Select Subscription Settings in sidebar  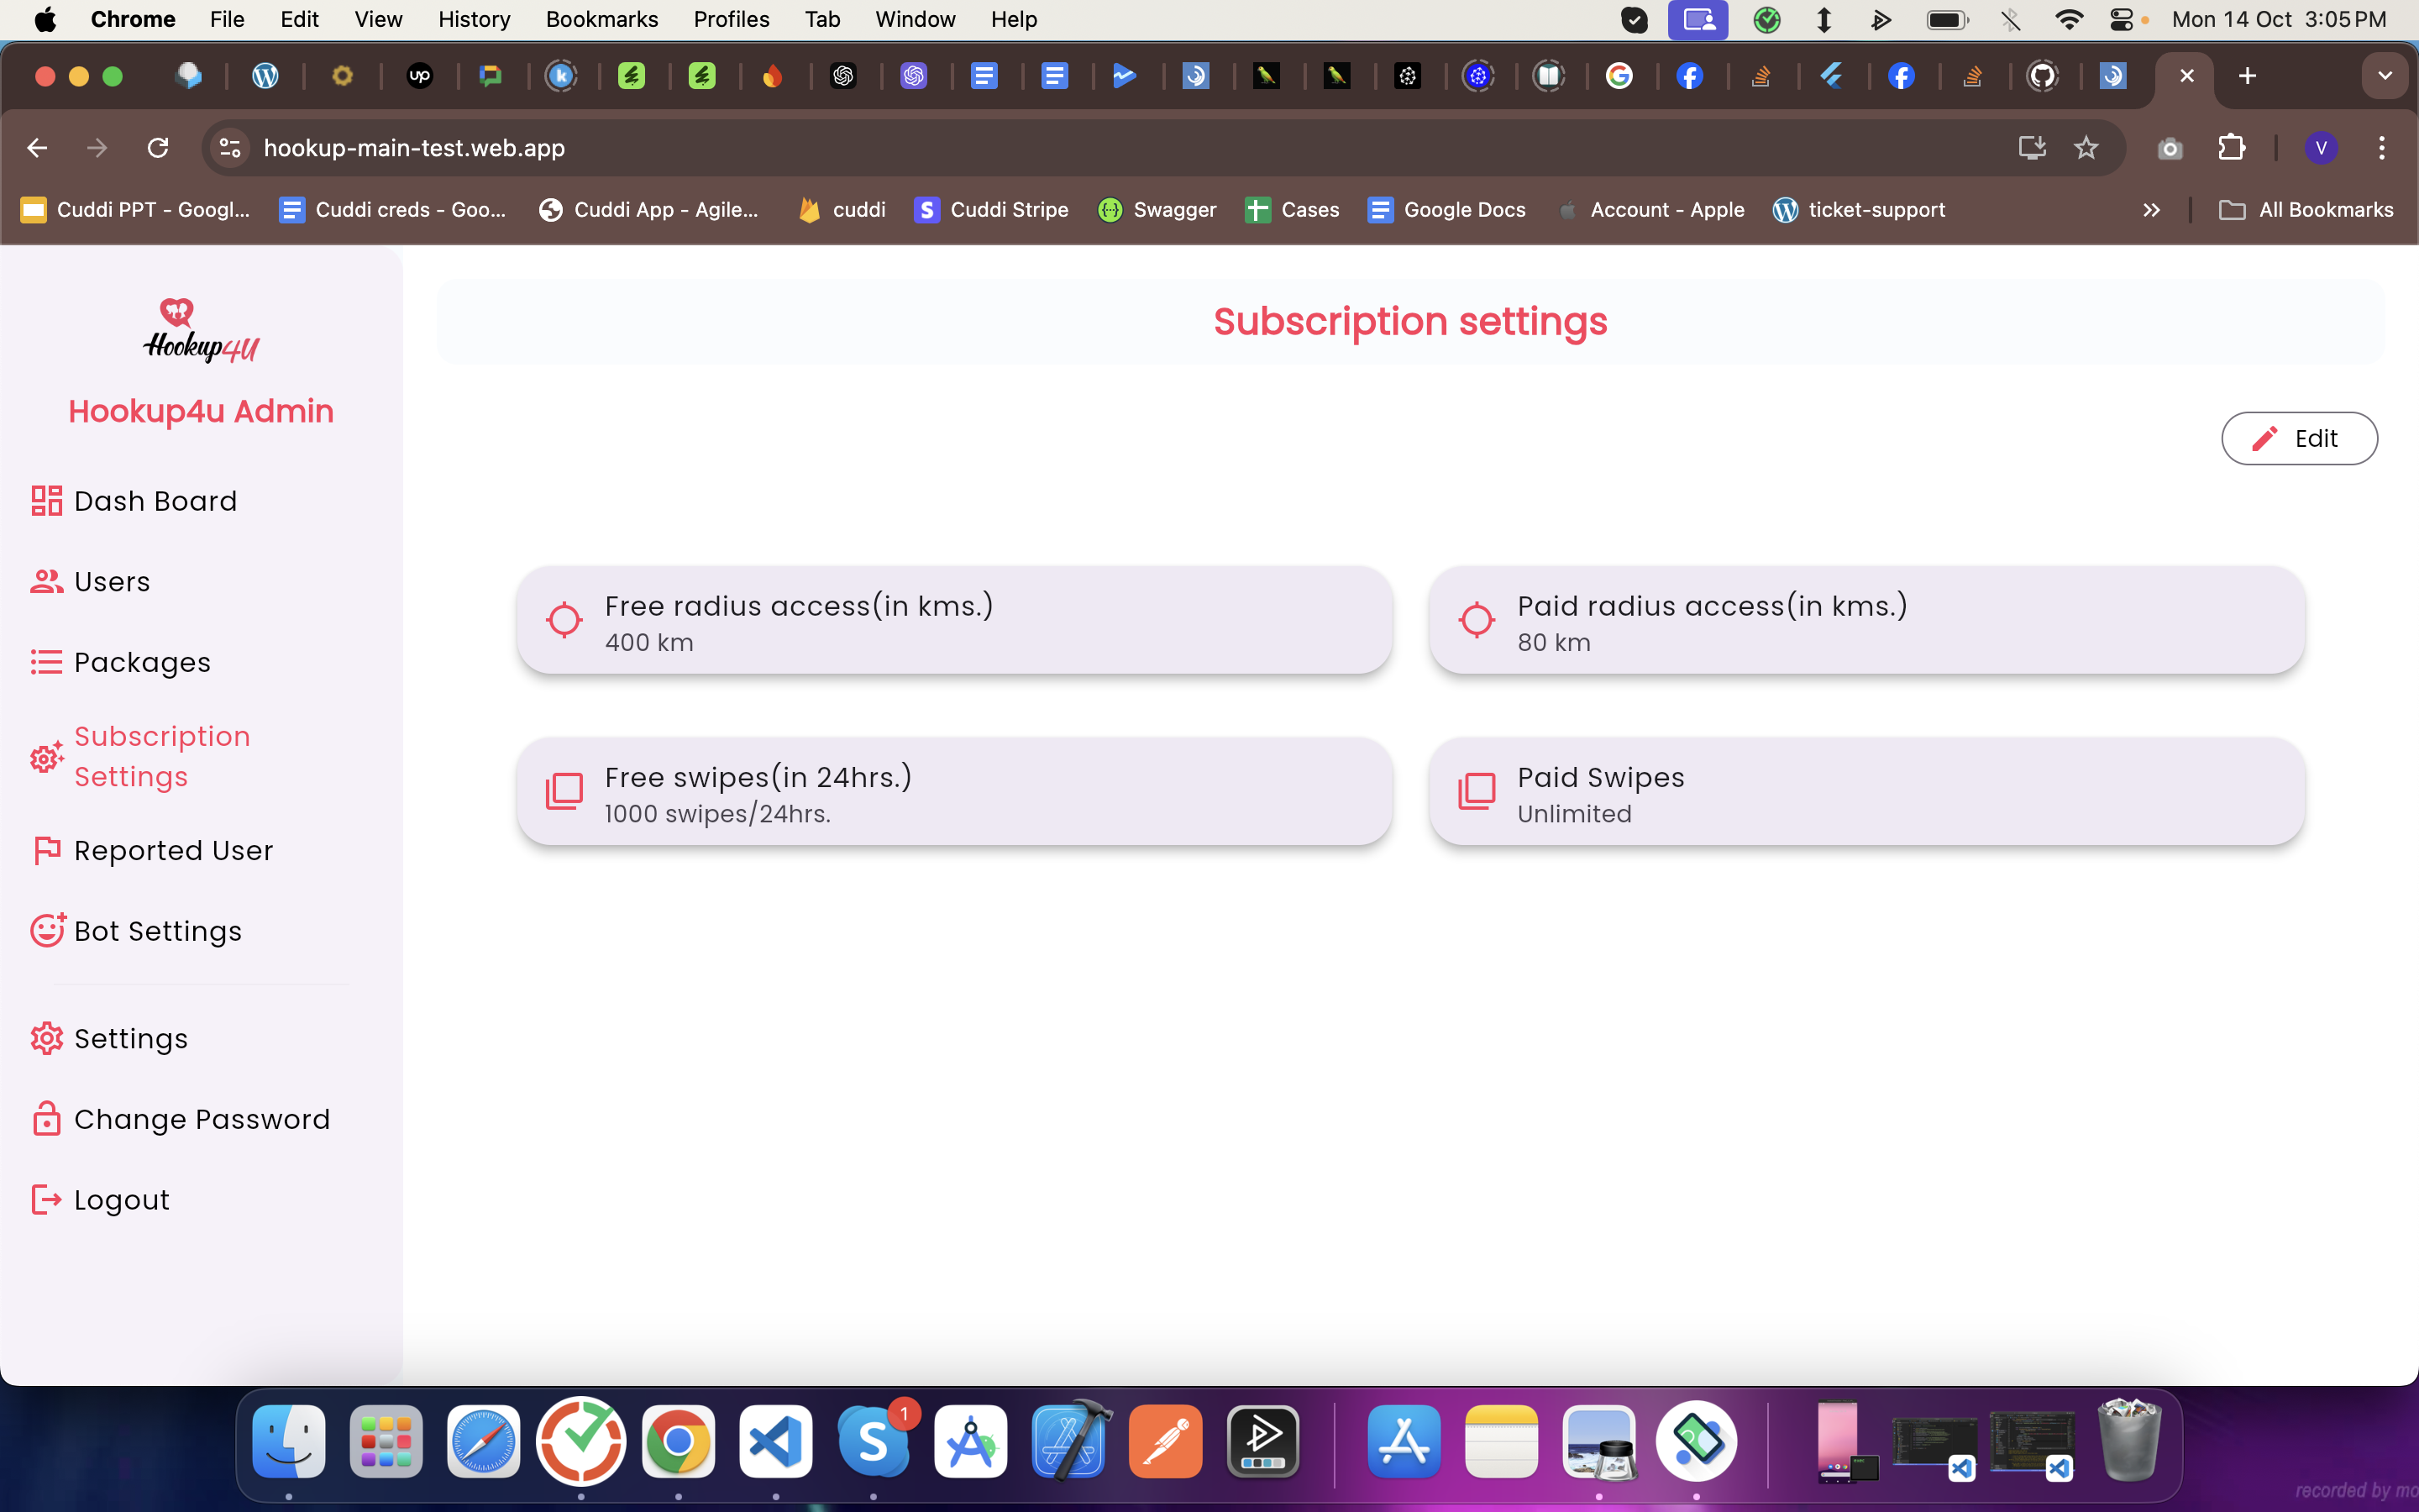pyautogui.click(x=141, y=757)
